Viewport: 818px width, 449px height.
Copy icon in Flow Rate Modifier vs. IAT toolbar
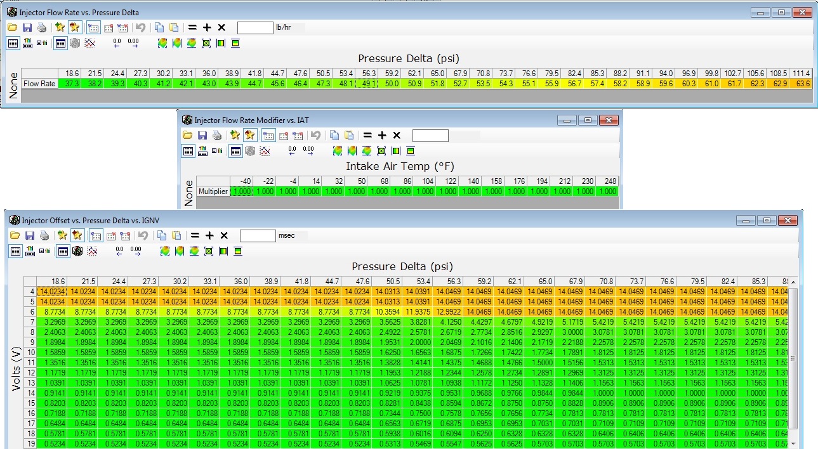334,135
